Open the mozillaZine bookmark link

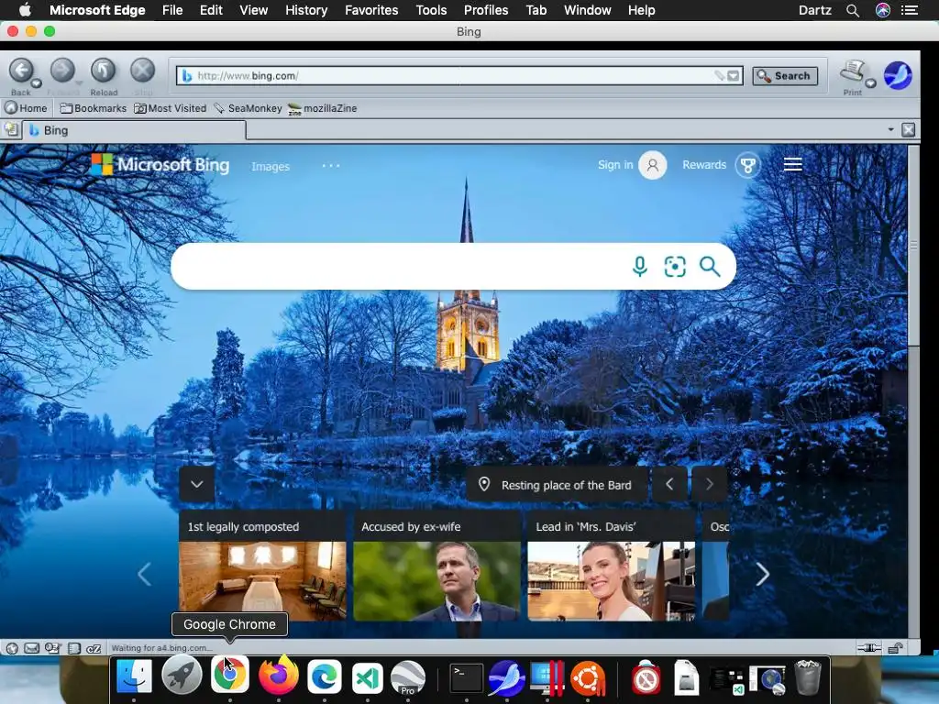click(323, 108)
